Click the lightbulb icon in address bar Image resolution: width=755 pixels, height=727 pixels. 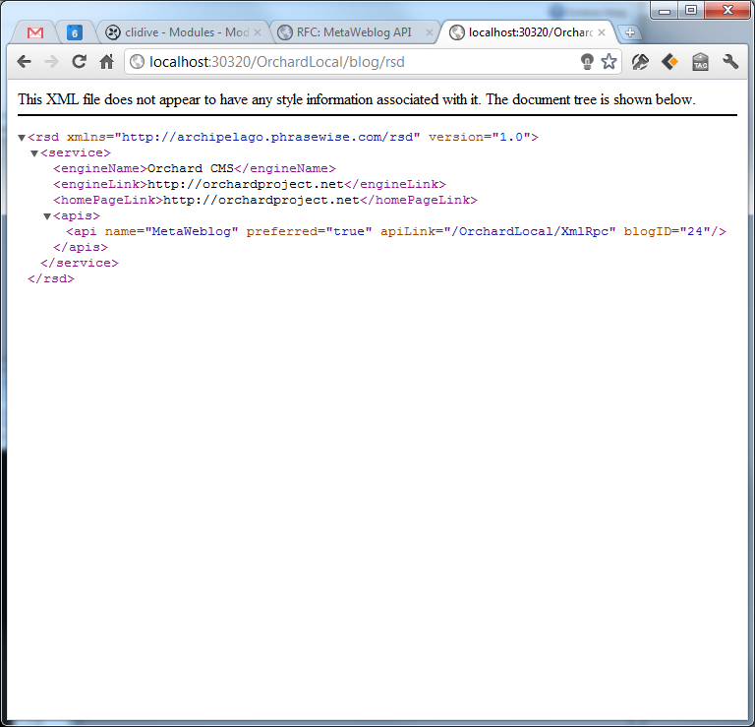[587, 61]
